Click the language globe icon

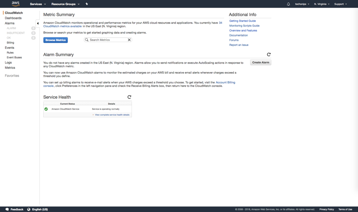point(29,209)
